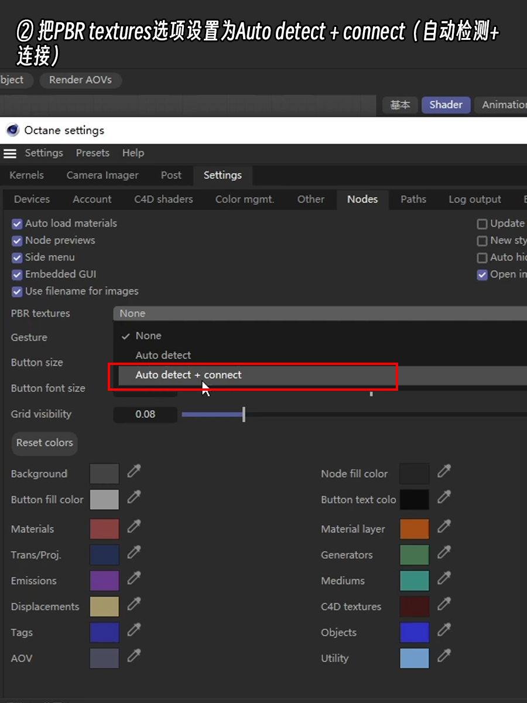Pick Button text color with the eyedropper
527x703 pixels.
tap(444, 497)
